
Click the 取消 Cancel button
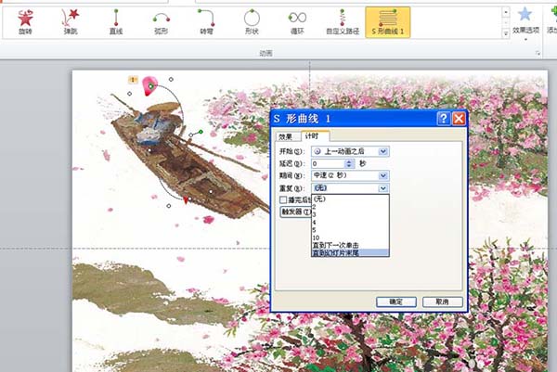[442, 301]
